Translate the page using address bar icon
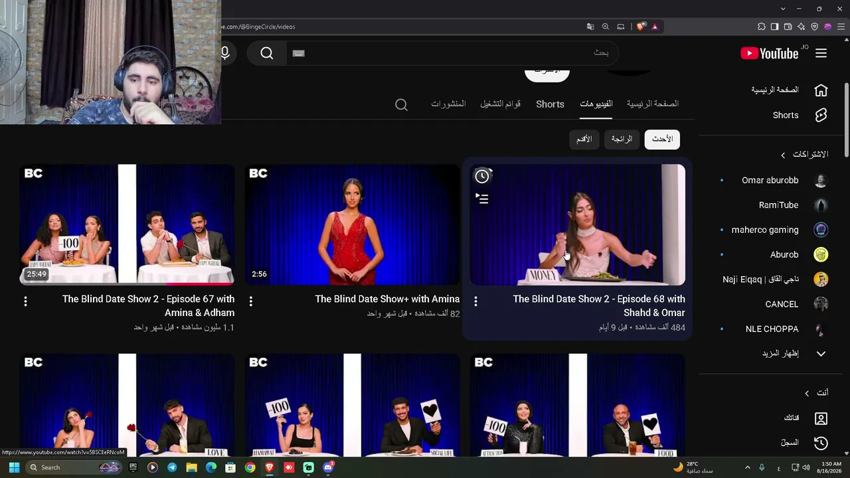 click(x=590, y=27)
